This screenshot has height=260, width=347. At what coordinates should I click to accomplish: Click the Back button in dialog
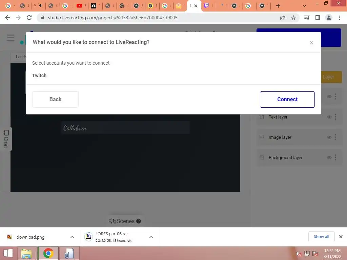coord(55,100)
